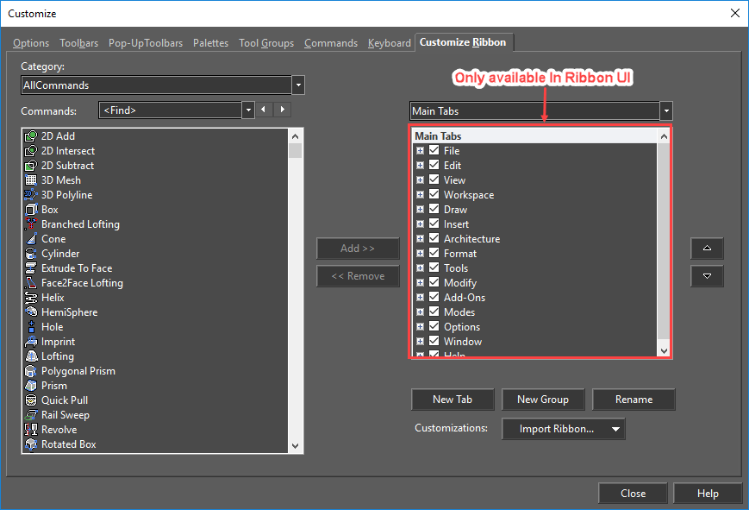
Task: Click the Cylinder command icon
Action: pos(31,254)
